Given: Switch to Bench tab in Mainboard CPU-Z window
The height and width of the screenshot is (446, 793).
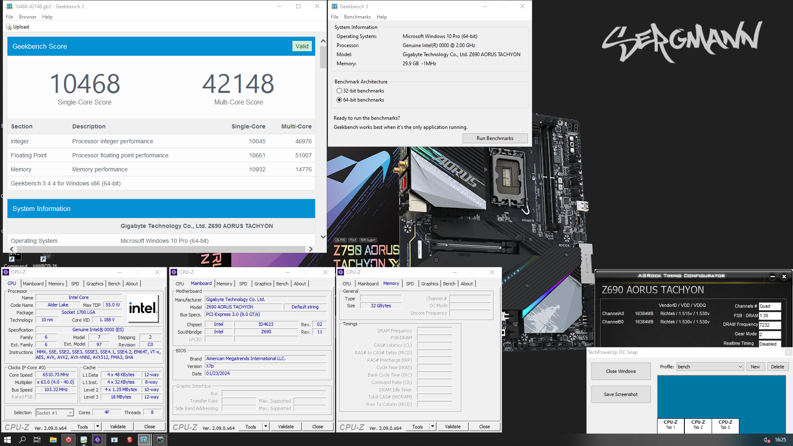Looking at the screenshot, I should [x=283, y=284].
